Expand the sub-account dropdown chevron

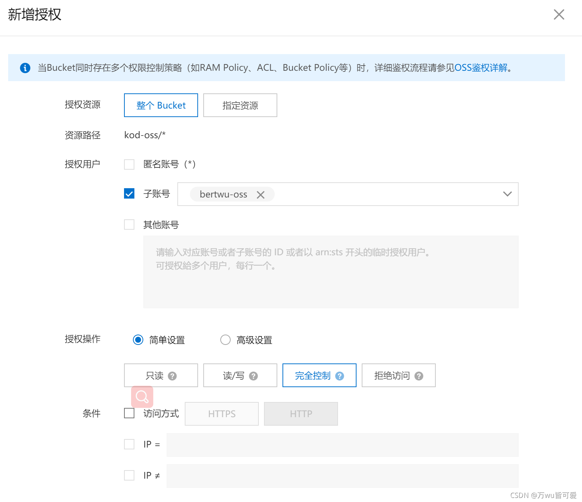[x=507, y=194]
